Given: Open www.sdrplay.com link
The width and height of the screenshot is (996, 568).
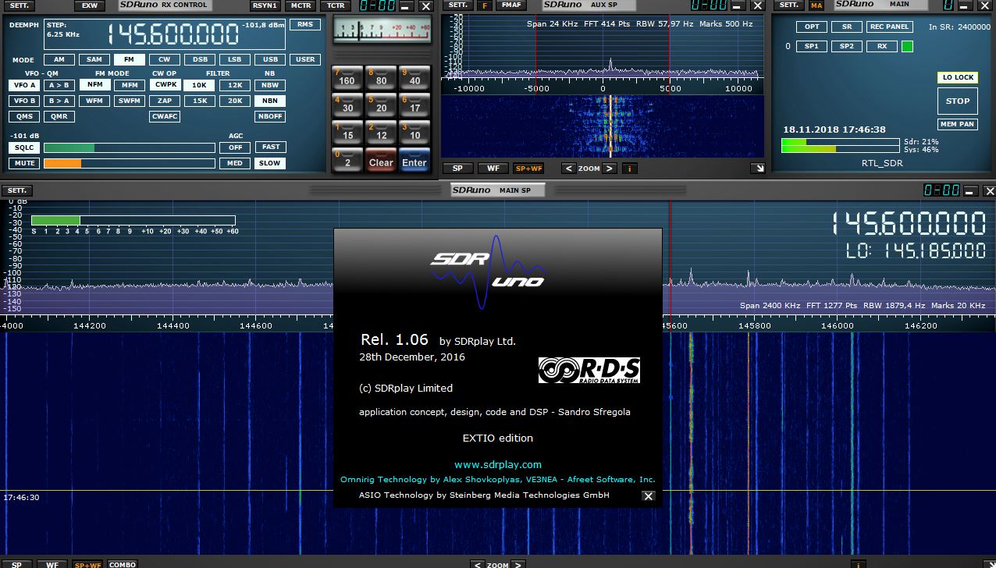Looking at the screenshot, I should coord(498,464).
